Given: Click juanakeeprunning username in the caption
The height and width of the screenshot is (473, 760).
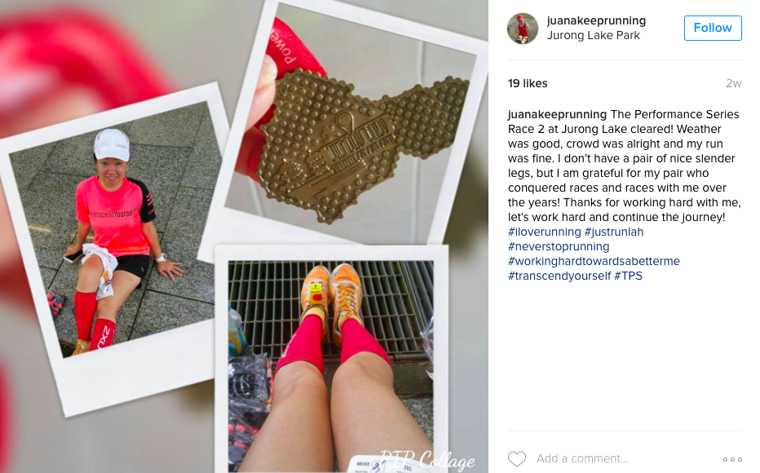Looking at the screenshot, I should 557,114.
